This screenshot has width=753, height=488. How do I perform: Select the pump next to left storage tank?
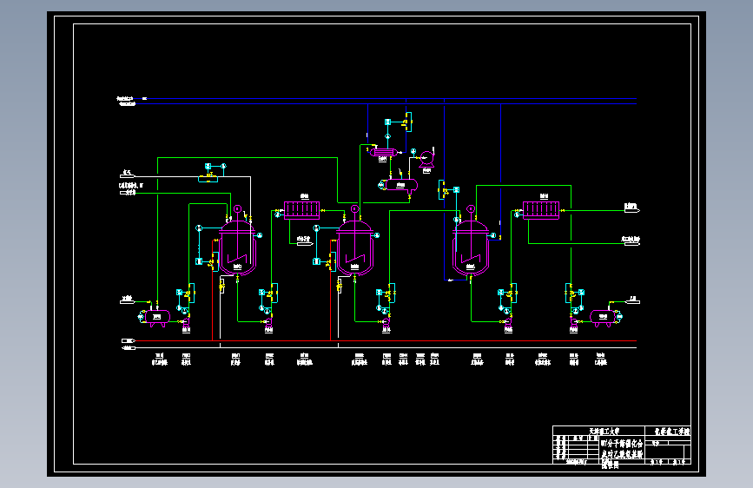[187, 321]
